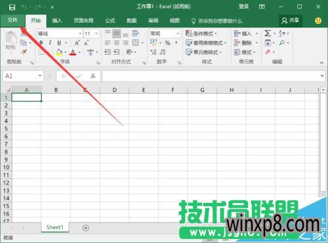
Task: Open the Customize Quick Access Toolbar dropdown
Action: click(x=52, y=8)
